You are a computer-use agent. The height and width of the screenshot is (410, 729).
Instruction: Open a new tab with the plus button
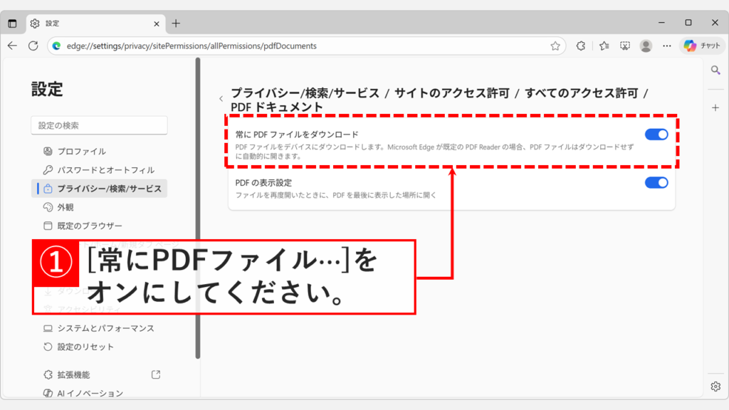pyautogui.click(x=175, y=23)
